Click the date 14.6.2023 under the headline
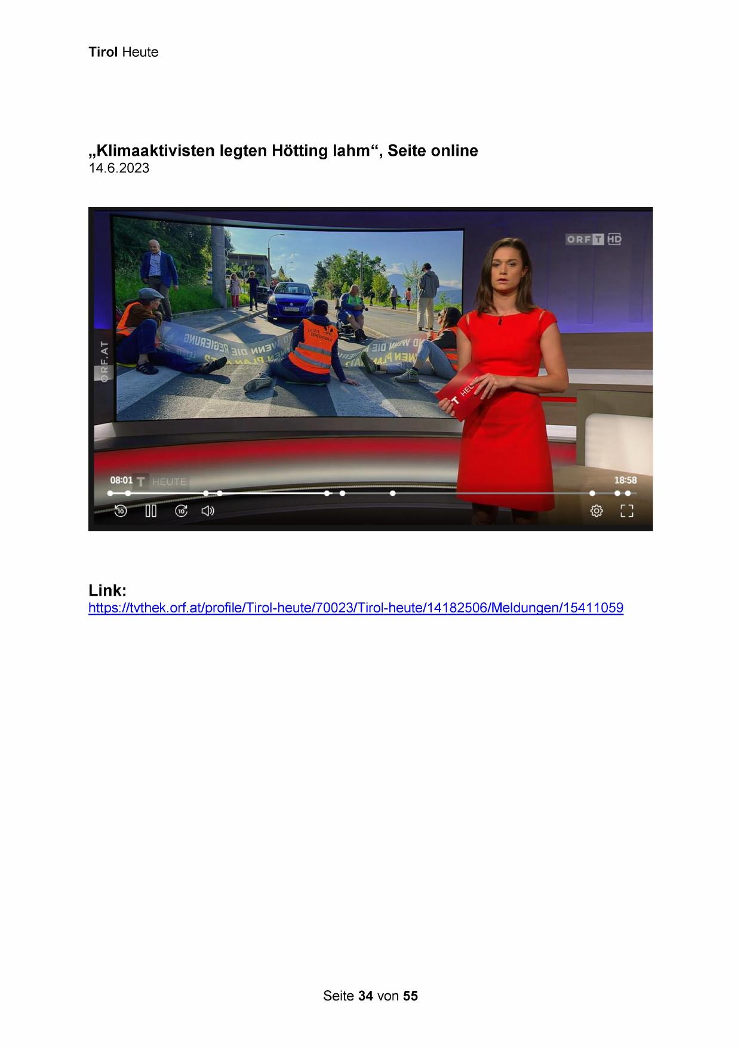 pyautogui.click(x=119, y=168)
